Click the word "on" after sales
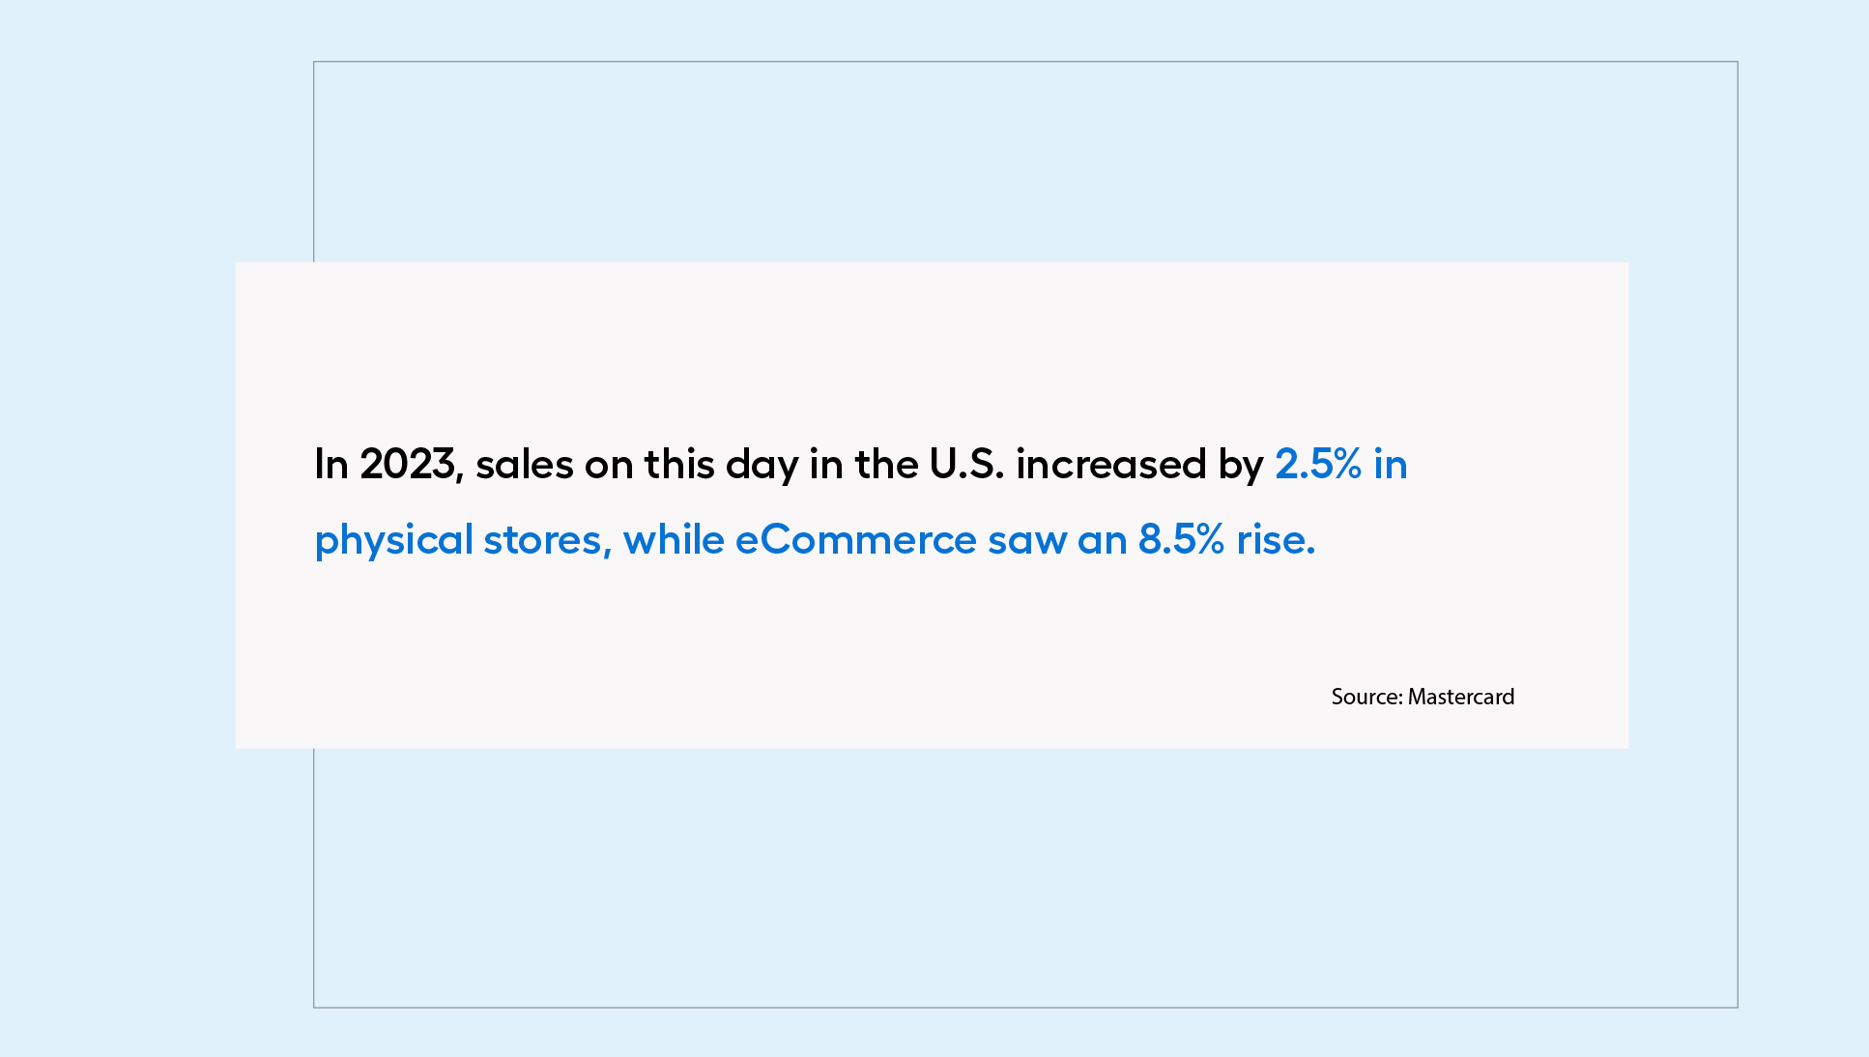Image resolution: width=1869 pixels, height=1057 pixels. pos(609,465)
